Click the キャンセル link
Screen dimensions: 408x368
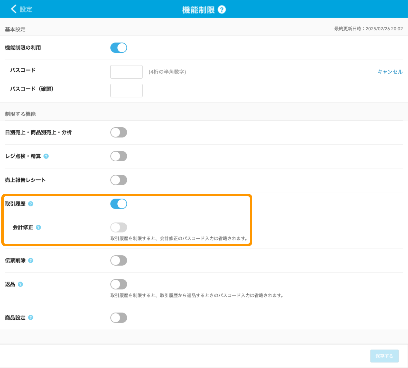pyautogui.click(x=390, y=72)
